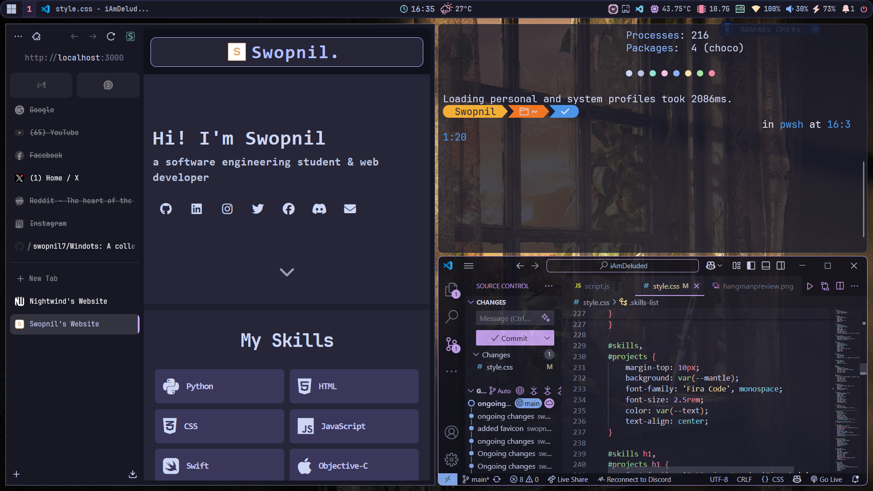Generate commit message with sparkle icon

click(x=546, y=318)
